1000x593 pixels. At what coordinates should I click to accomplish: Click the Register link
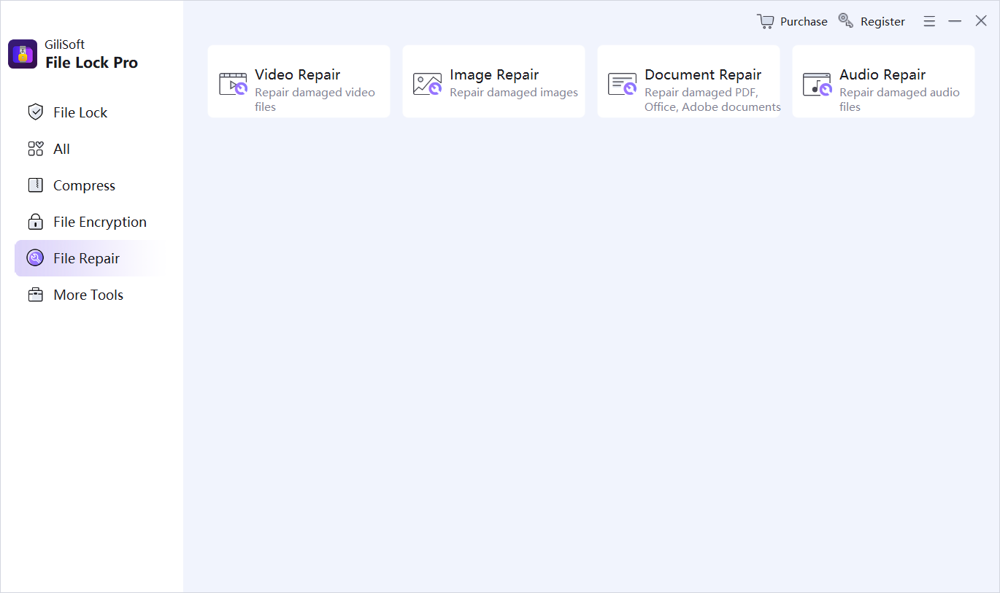(x=882, y=22)
